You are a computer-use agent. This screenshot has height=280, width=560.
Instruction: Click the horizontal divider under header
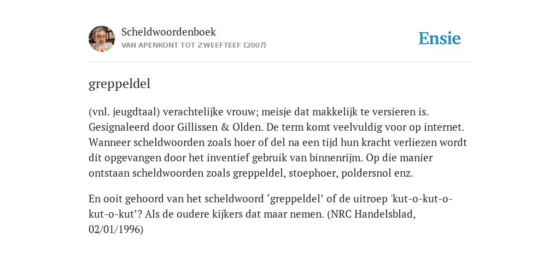(280, 62)
